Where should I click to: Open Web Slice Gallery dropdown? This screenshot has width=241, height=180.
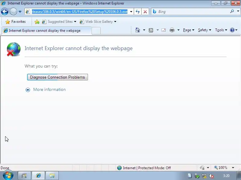[x=98, y=22]
